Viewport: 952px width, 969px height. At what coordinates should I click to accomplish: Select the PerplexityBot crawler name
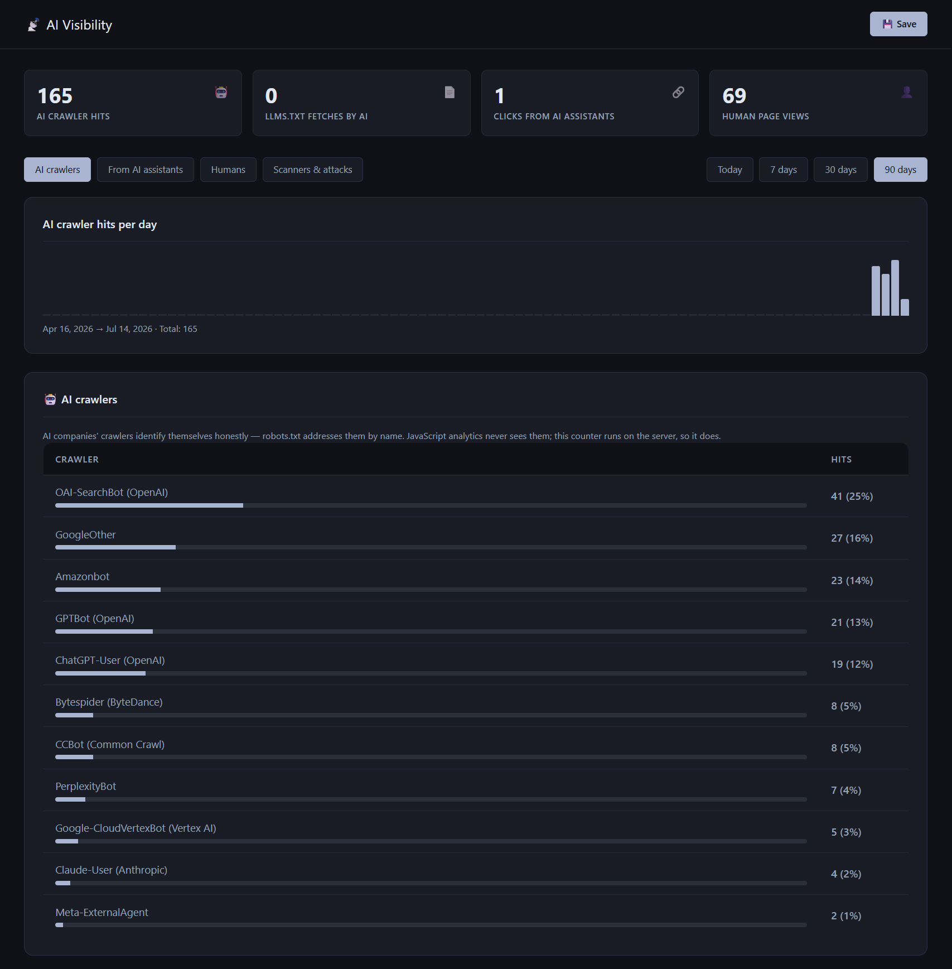[x=86, y=787]
